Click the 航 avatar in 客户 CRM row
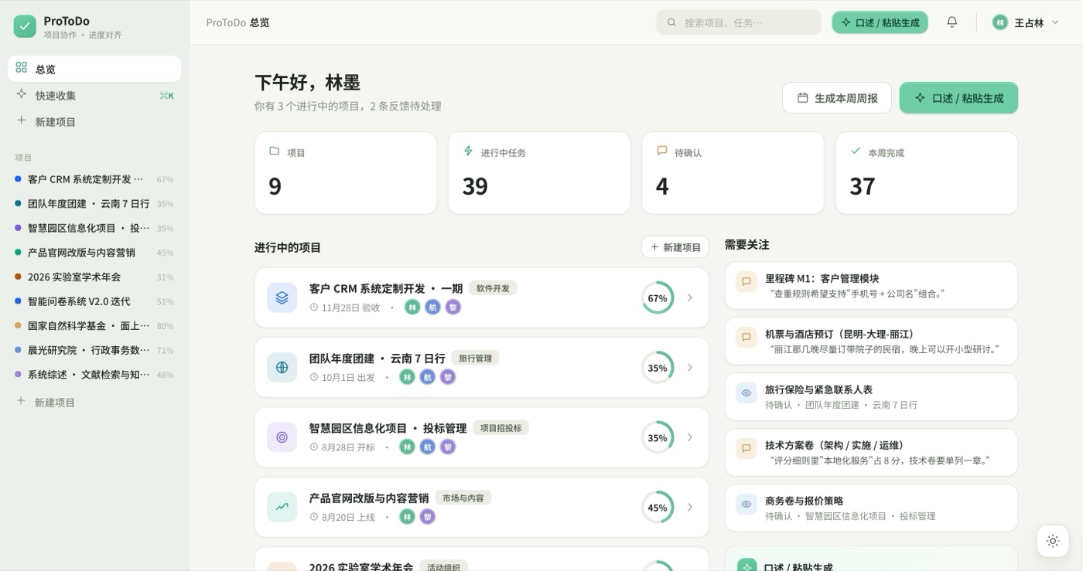Viewport: 1083px width, 571px height. tap(432, 307)
